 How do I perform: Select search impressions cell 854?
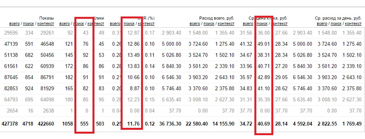click(29, 77)
